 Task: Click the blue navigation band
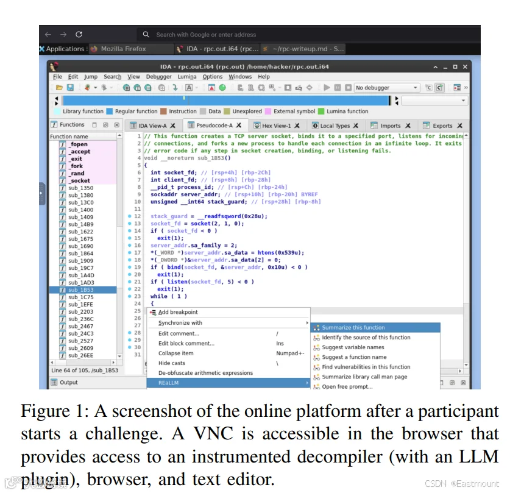point(226,101)
